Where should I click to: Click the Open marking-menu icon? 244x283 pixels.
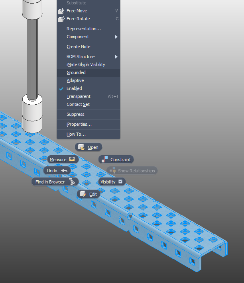[x=81, y=147]
